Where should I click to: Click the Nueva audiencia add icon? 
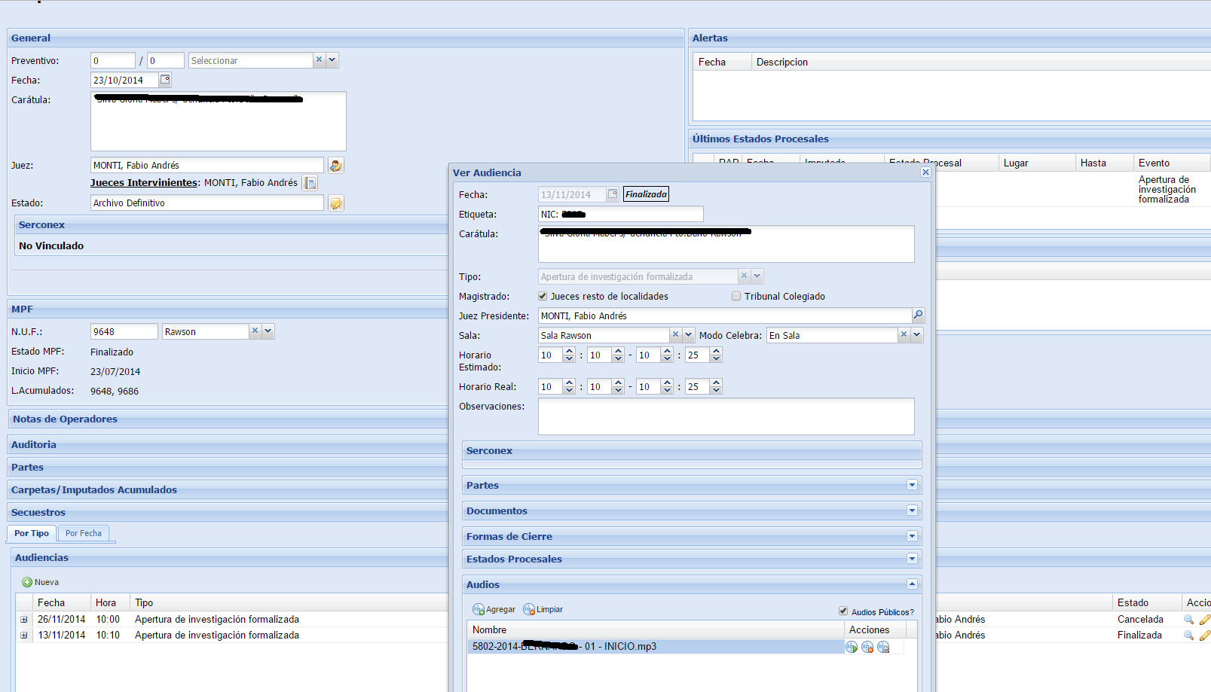click(x=27, y=582)
